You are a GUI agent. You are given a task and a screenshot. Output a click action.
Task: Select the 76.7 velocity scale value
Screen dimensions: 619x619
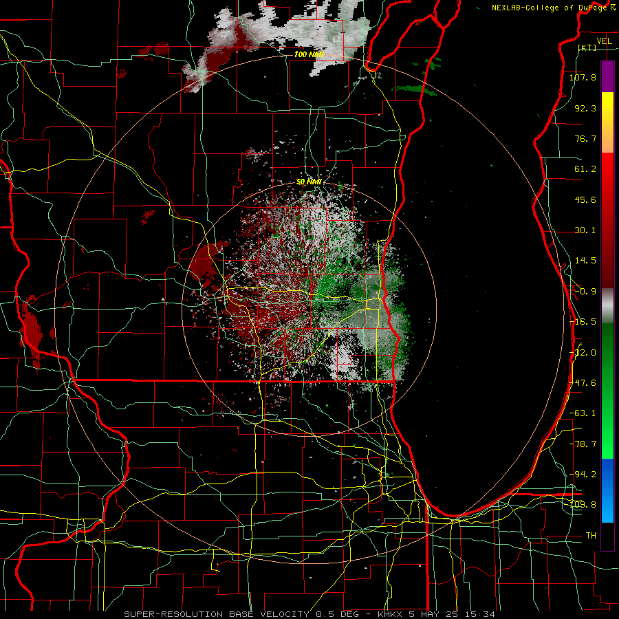point(585,138)
